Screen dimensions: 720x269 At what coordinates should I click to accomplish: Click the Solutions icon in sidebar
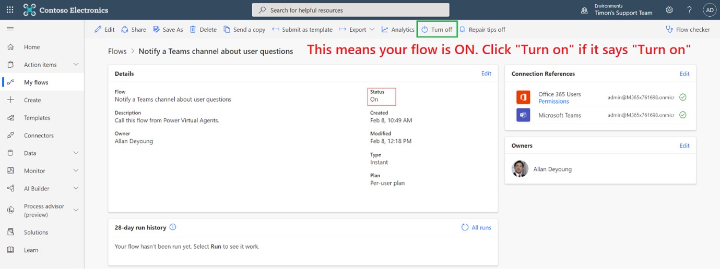[10, 233]
